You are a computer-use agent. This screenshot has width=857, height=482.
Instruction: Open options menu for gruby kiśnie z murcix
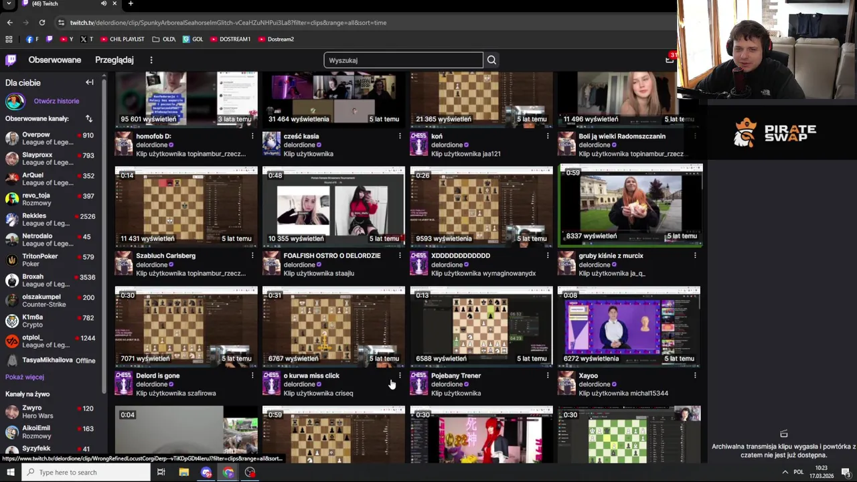(x=695, y=256)
